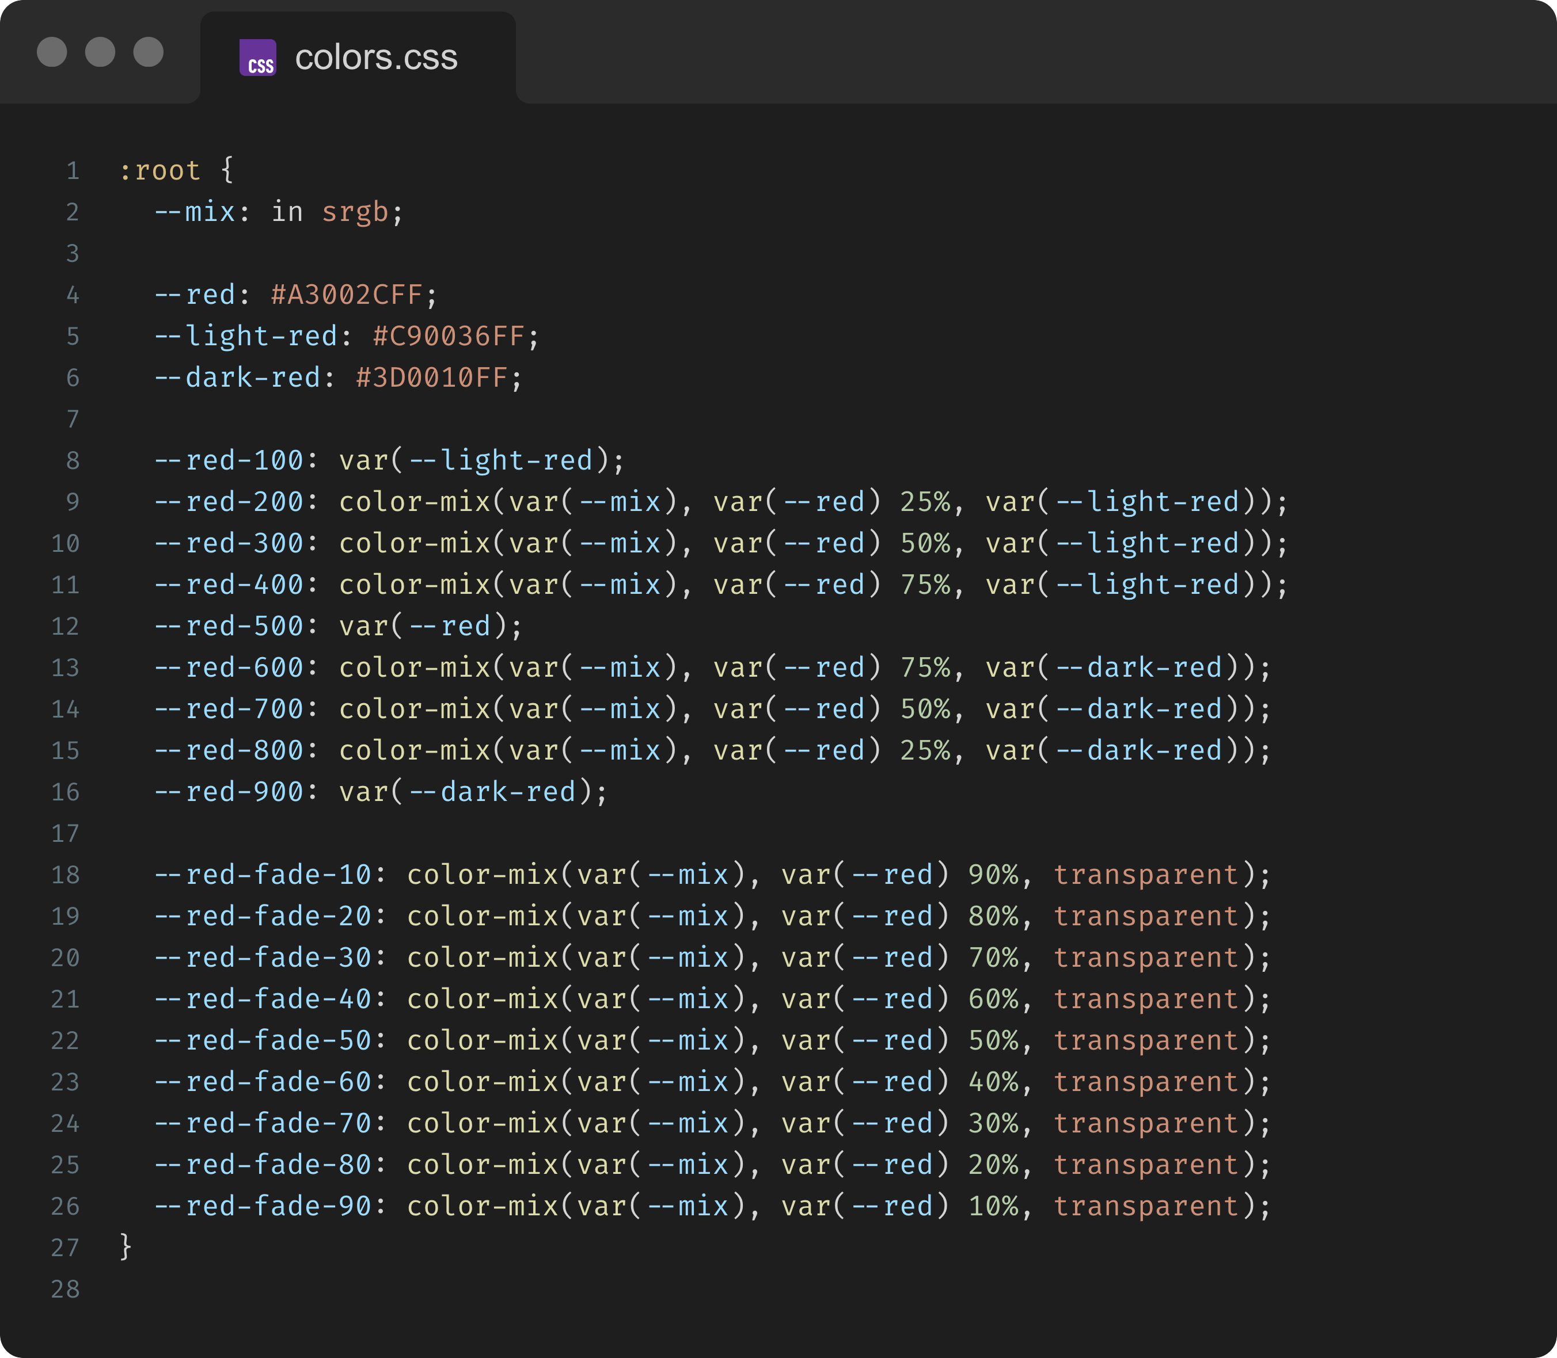Screen dimensions: 1557x1358
Task: Click the --red-900 variable name
Action: pos(229,792)
